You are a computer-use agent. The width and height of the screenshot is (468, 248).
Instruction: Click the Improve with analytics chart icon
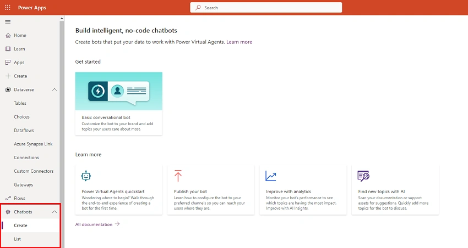tap(271, 176)
